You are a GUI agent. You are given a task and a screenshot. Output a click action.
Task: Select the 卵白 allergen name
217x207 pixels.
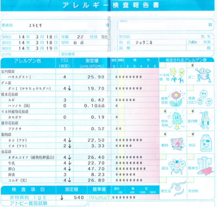pos(12,169)
